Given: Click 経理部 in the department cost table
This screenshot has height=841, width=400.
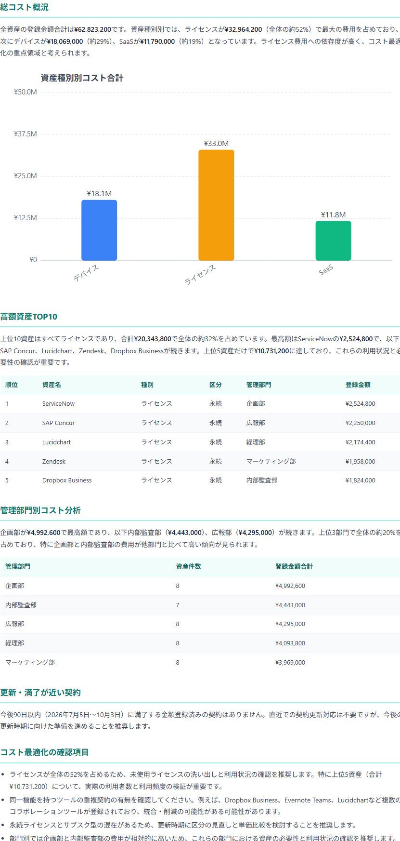Looking at the screenshot, I should (x=14, y=643).
